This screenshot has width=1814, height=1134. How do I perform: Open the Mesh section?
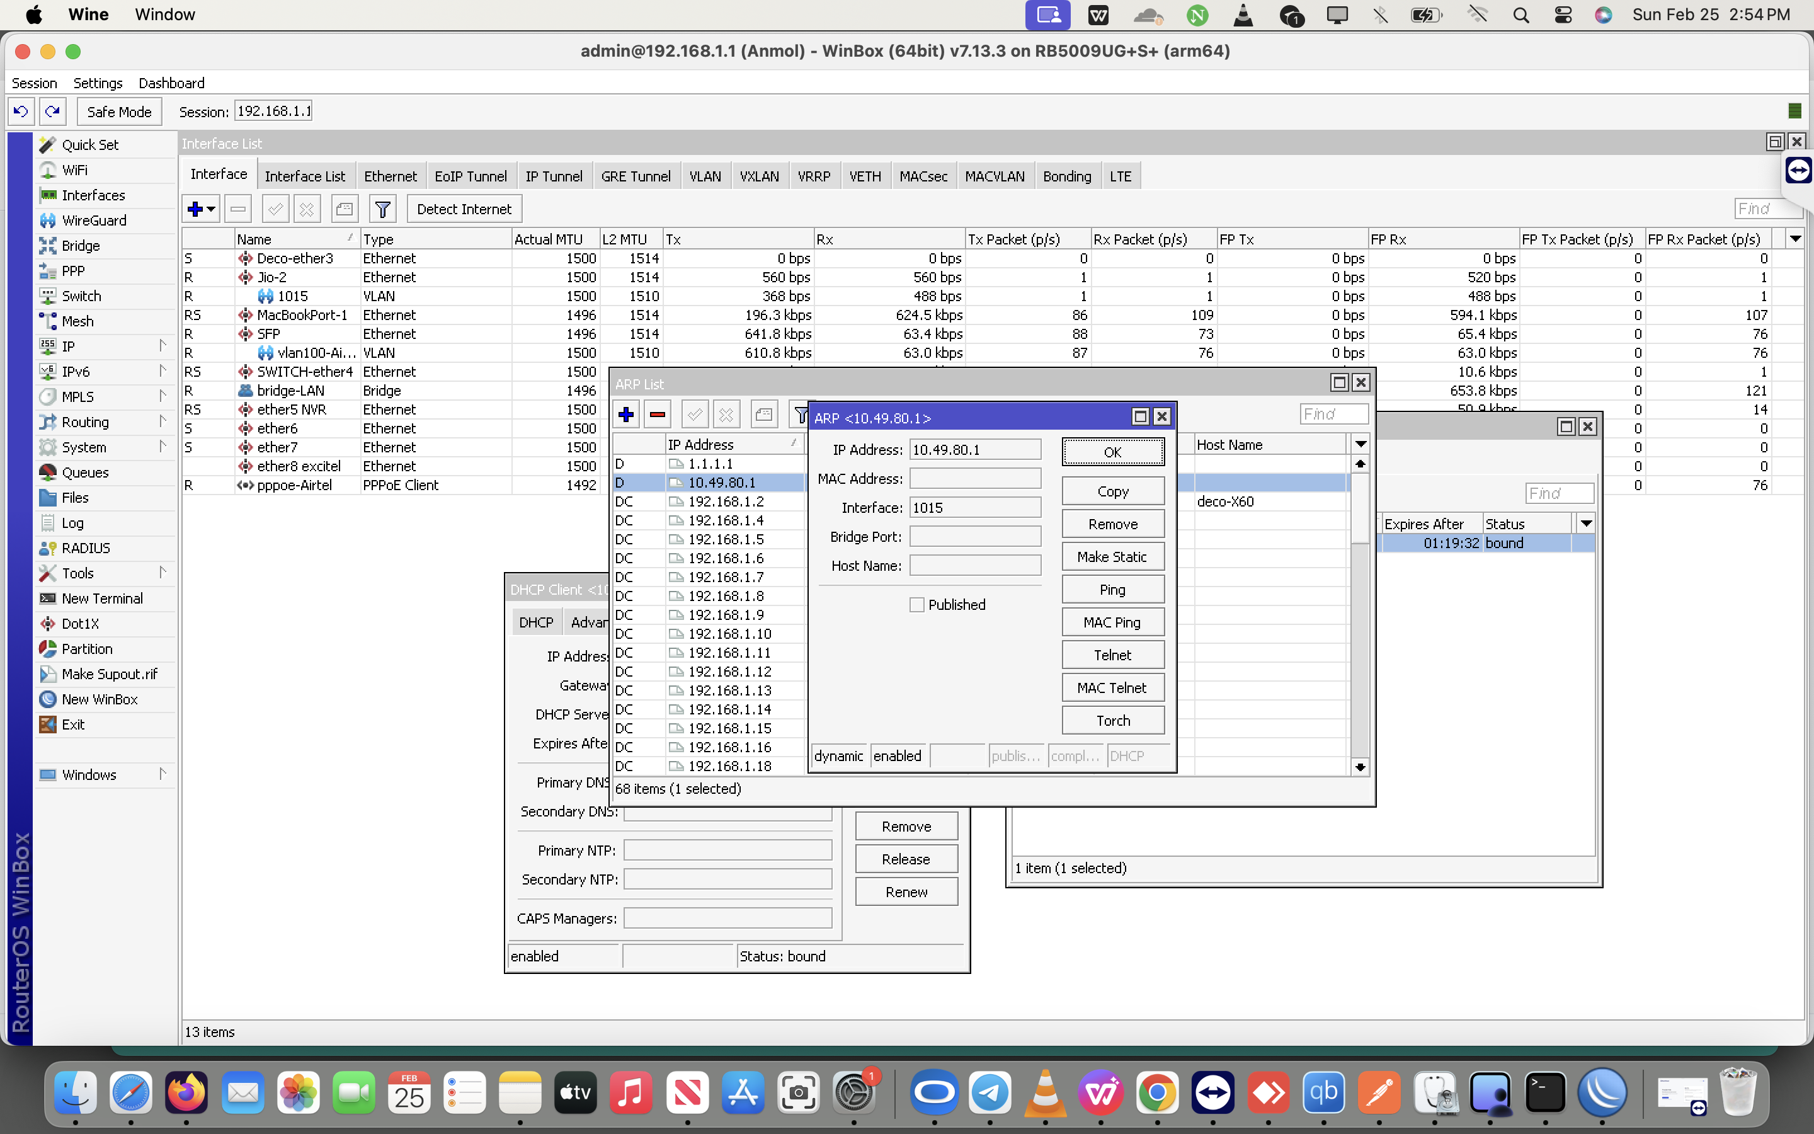[x=77, y=321]
